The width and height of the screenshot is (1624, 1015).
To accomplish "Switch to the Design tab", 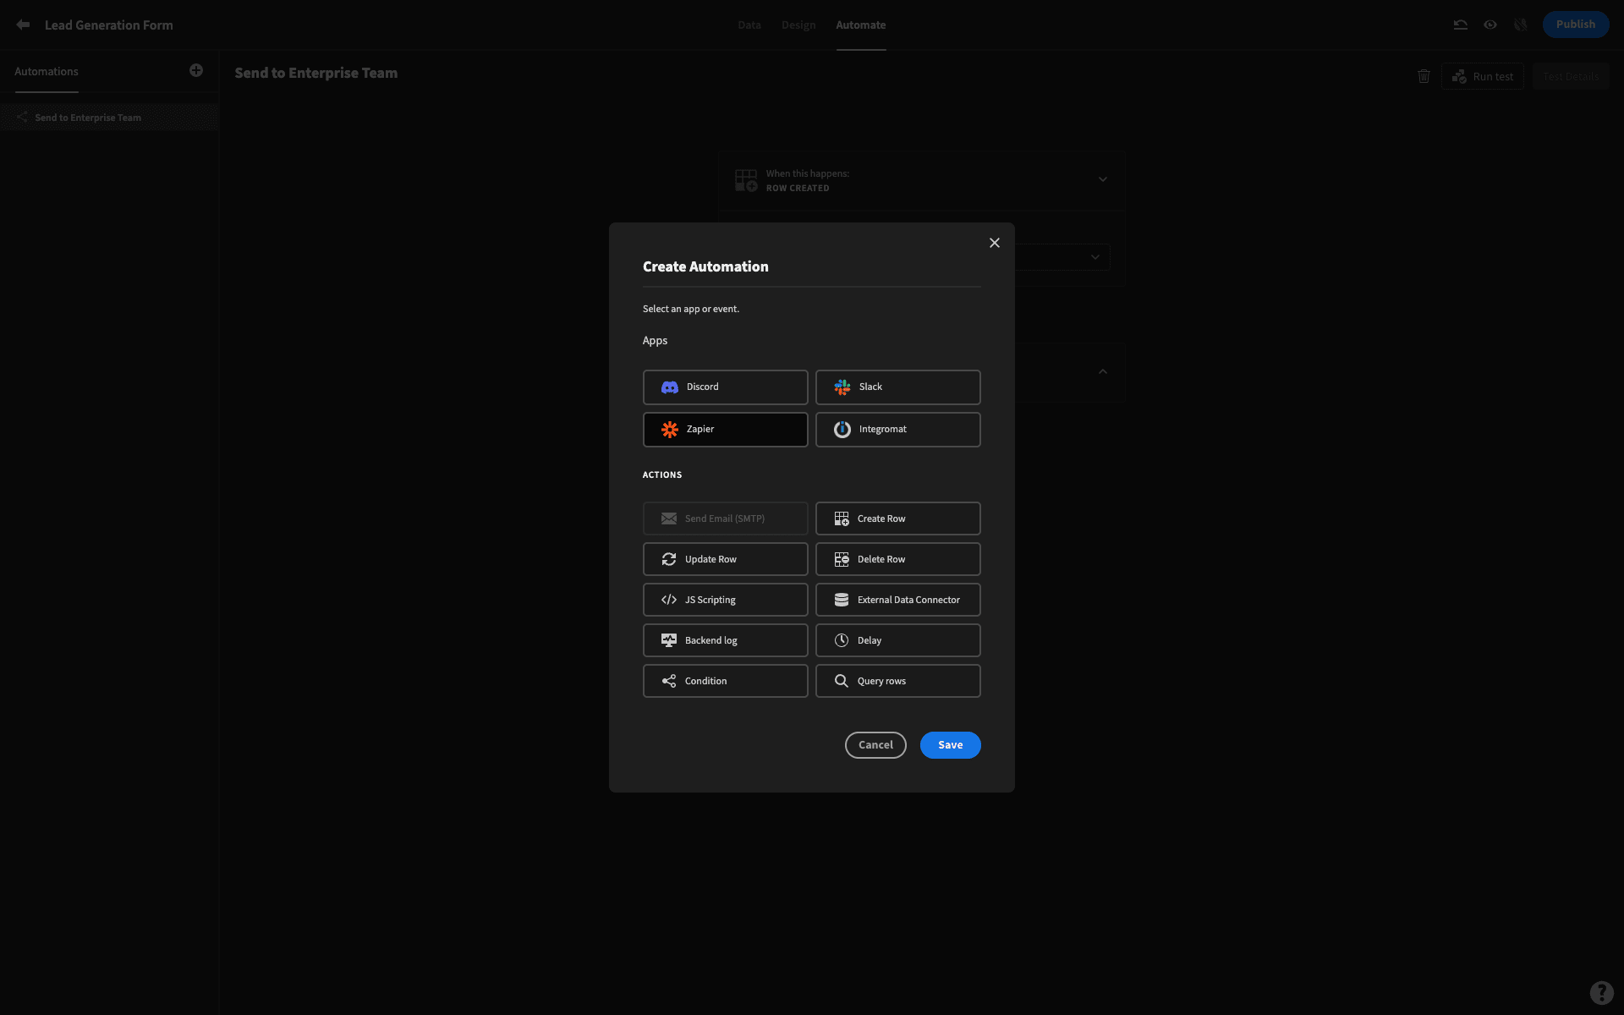I will pos(798,25).
